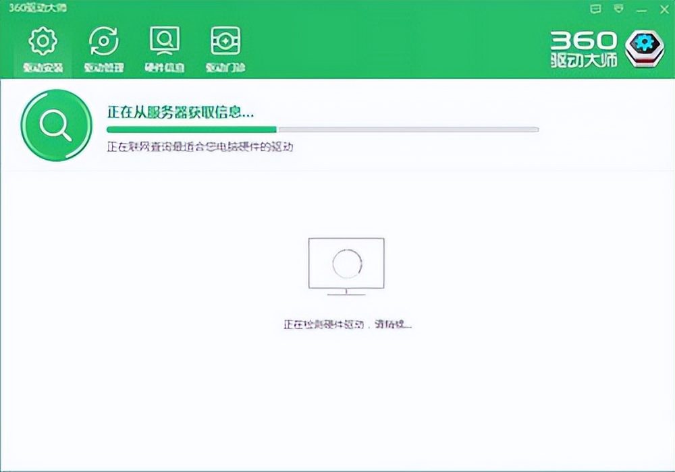Click the monitor detection illustration
Screen dimensions: 675x472
pyautogui.click(x=346, y=266)
